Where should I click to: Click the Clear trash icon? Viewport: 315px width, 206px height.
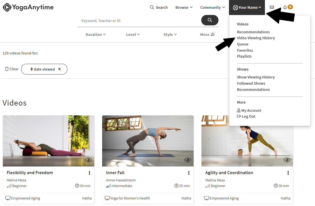(x=7, y=69)
